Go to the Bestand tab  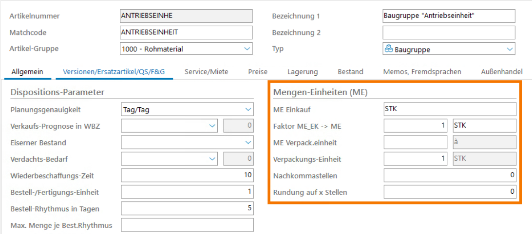[x=350, y=72]
